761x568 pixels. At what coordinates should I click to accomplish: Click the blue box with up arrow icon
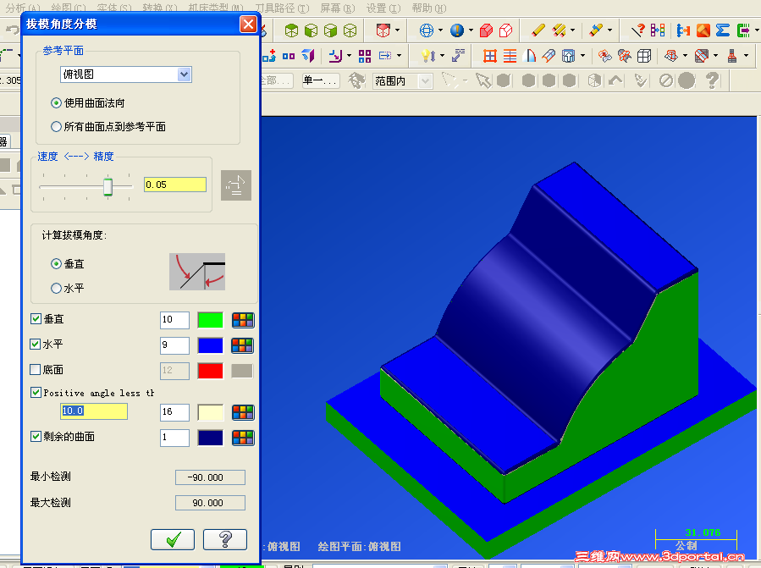(x=568, y=57)
